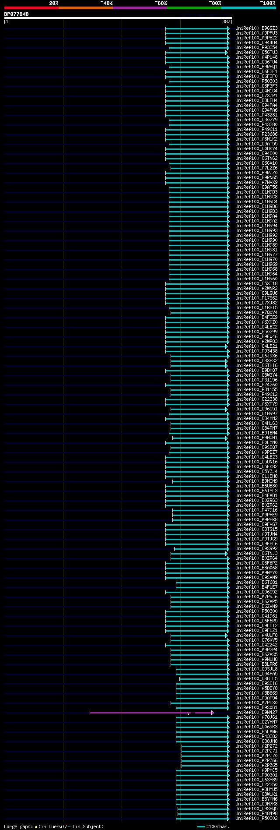Select the UniRef100_P43281 label
Image resolution: width=280 pixels, height=830 pixels.
256,115
